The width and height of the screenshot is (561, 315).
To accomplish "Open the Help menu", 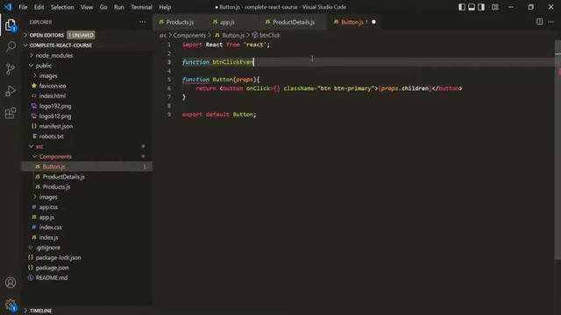I will pos(165,7).
